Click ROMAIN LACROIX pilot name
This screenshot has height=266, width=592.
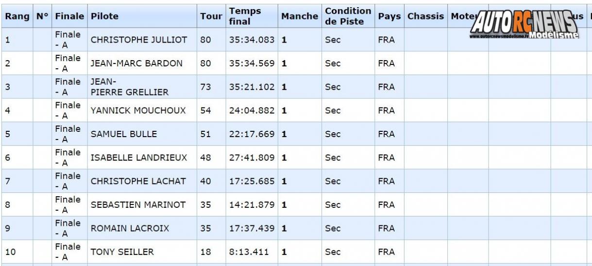click(130, 228)
